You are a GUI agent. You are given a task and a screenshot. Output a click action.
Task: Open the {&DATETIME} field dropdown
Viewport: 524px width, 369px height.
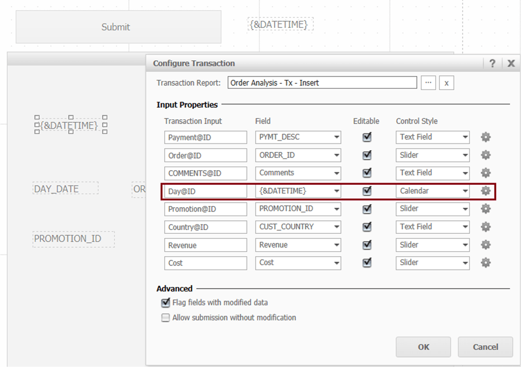click(x=298, y=191)
